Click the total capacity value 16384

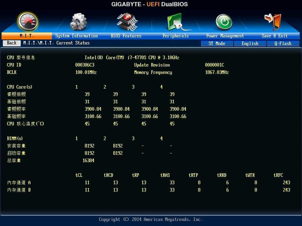coord(88,160)
